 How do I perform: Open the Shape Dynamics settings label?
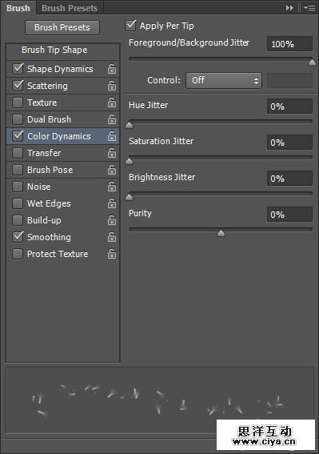pyautogui.click(x=60, y=69)
